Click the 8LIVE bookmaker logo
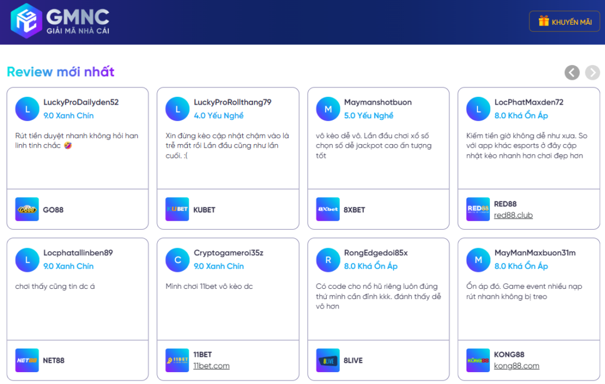Viewport: 605px width, 384px height. click(328, 360)
